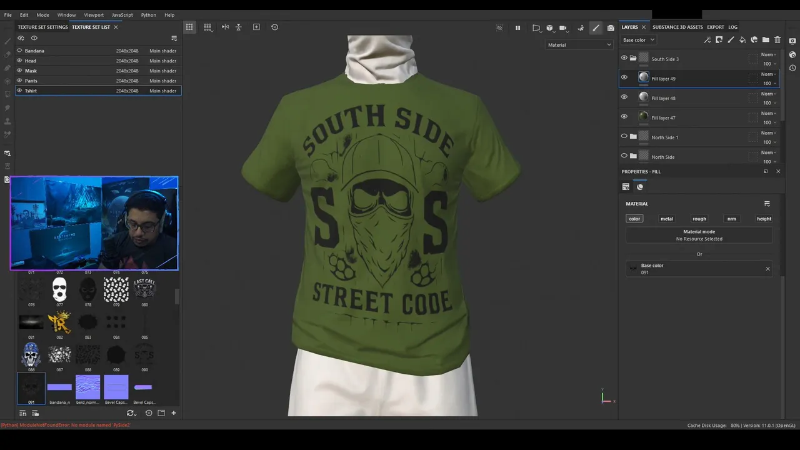Switch to Substance 3D Assets tab
Viewport: 800px width, 450px height.
tap(677, 27)
